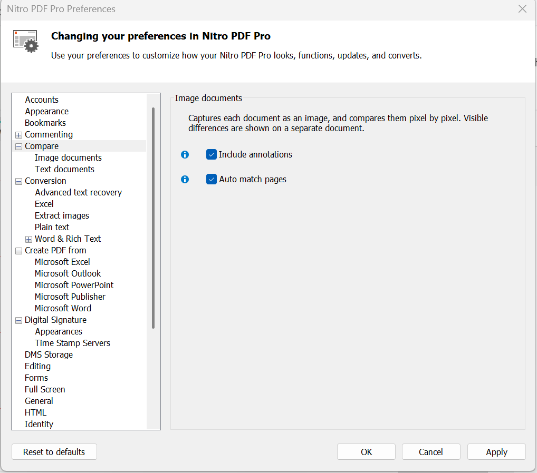
Task: Open Appearances under Digital Signature
Action: pos(59,331)
